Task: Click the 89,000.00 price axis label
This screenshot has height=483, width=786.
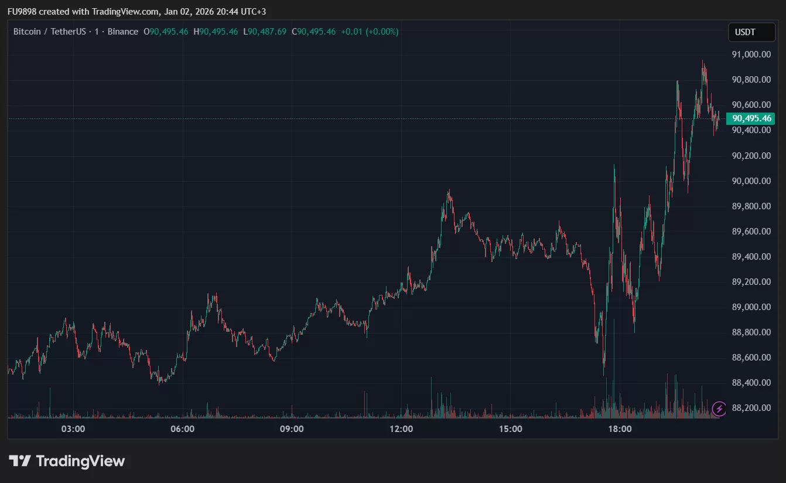Action: (x=751, y=307)
